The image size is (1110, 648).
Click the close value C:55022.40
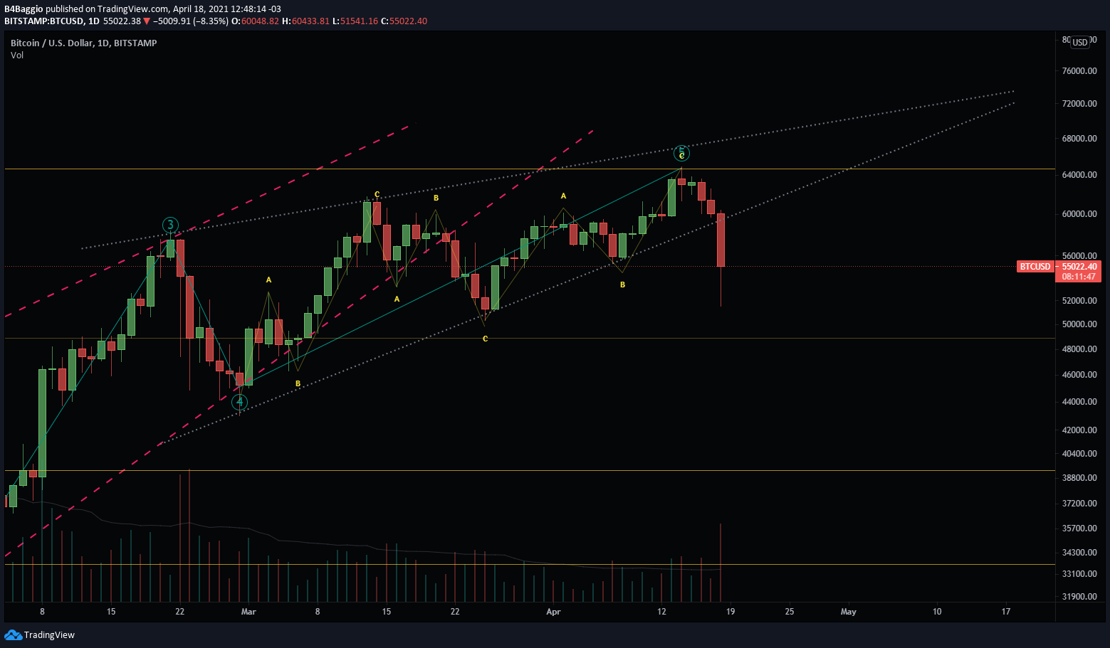[404, 21]
